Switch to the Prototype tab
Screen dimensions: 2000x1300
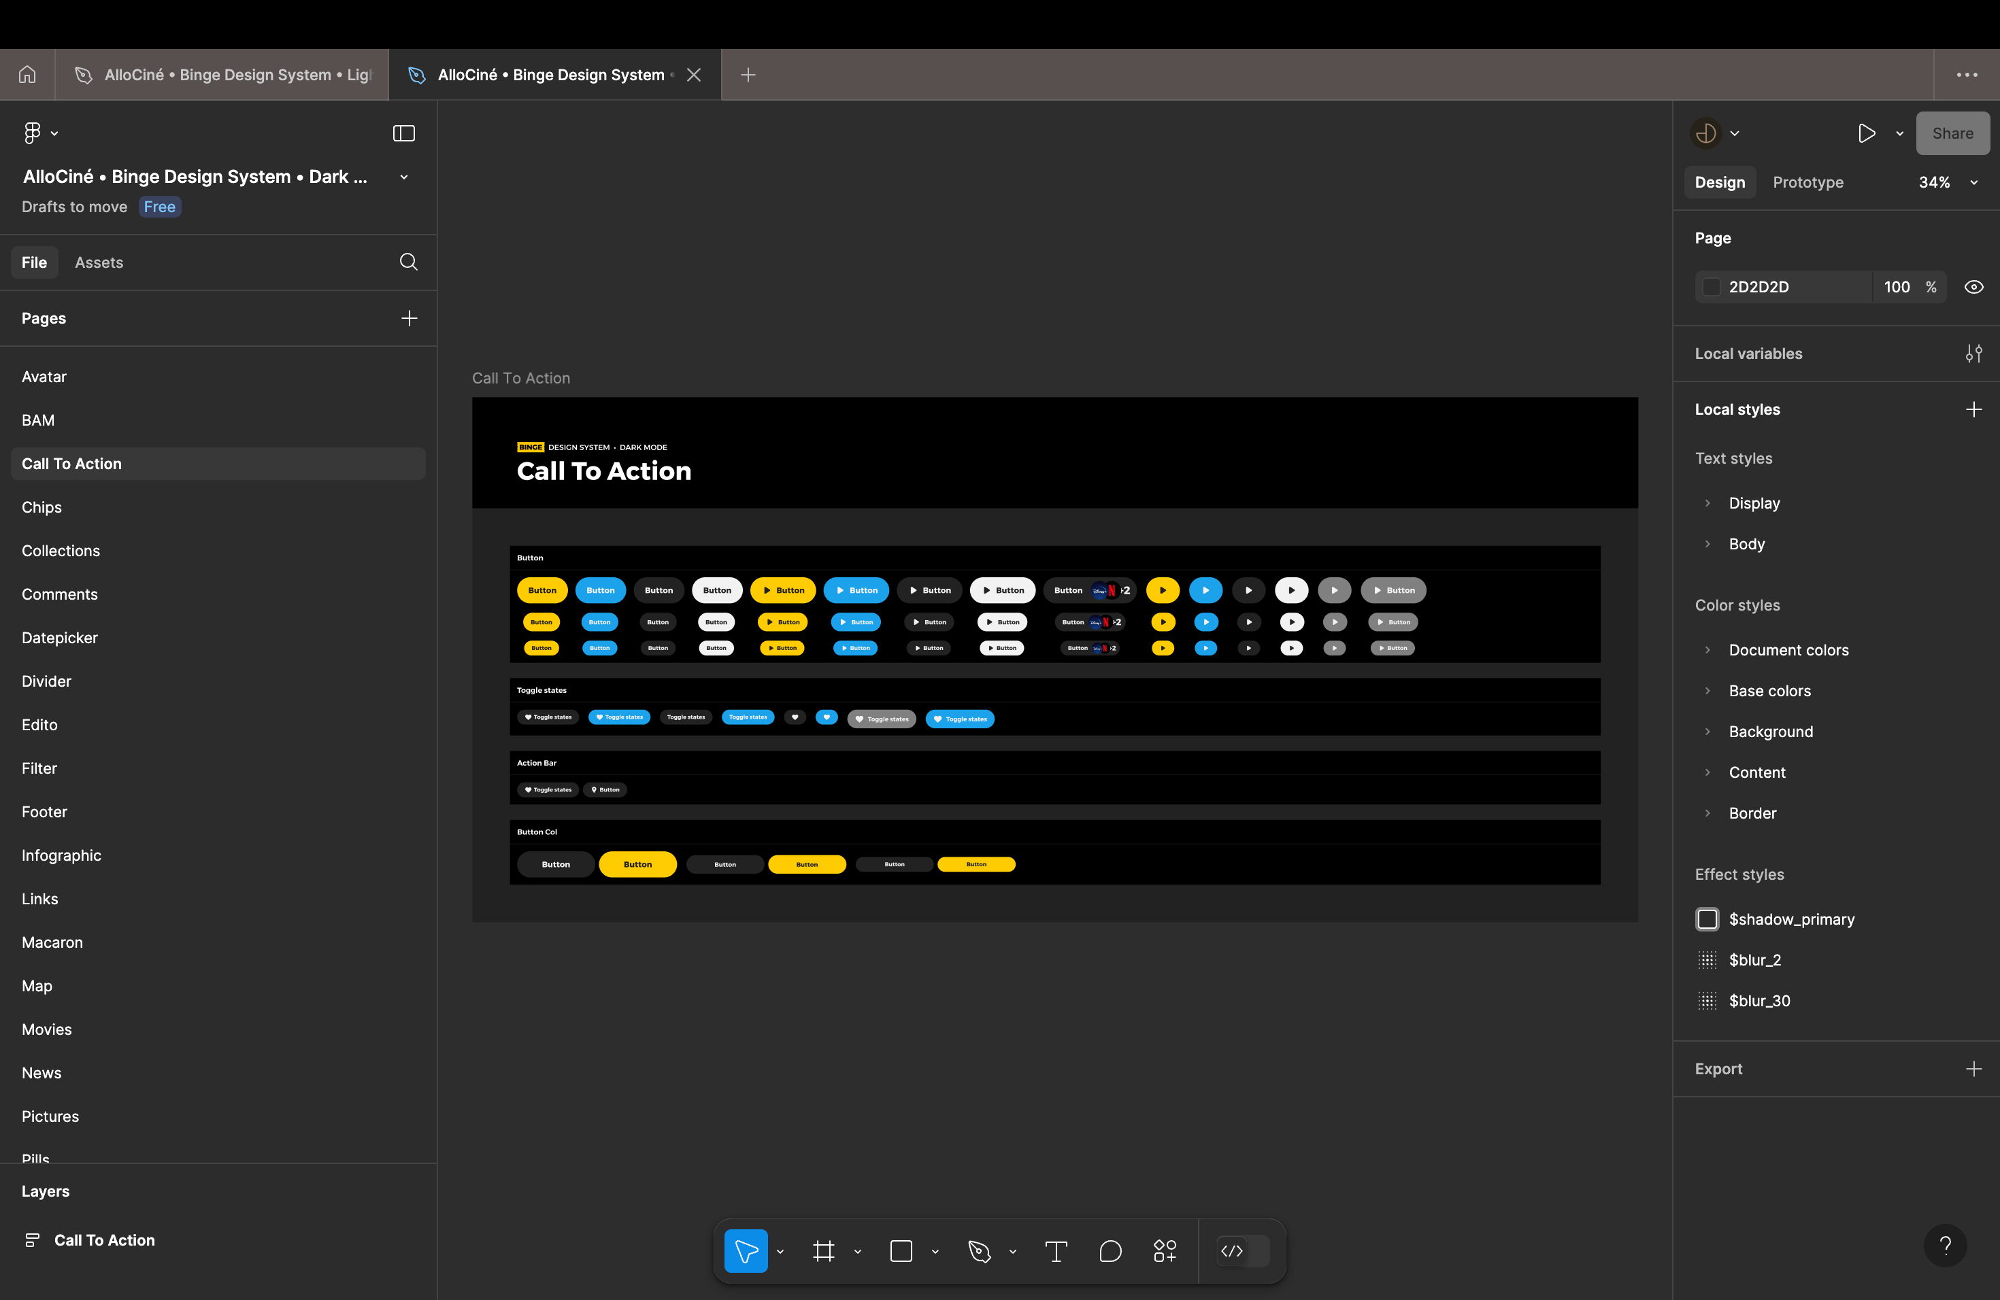click(1807, 182)
